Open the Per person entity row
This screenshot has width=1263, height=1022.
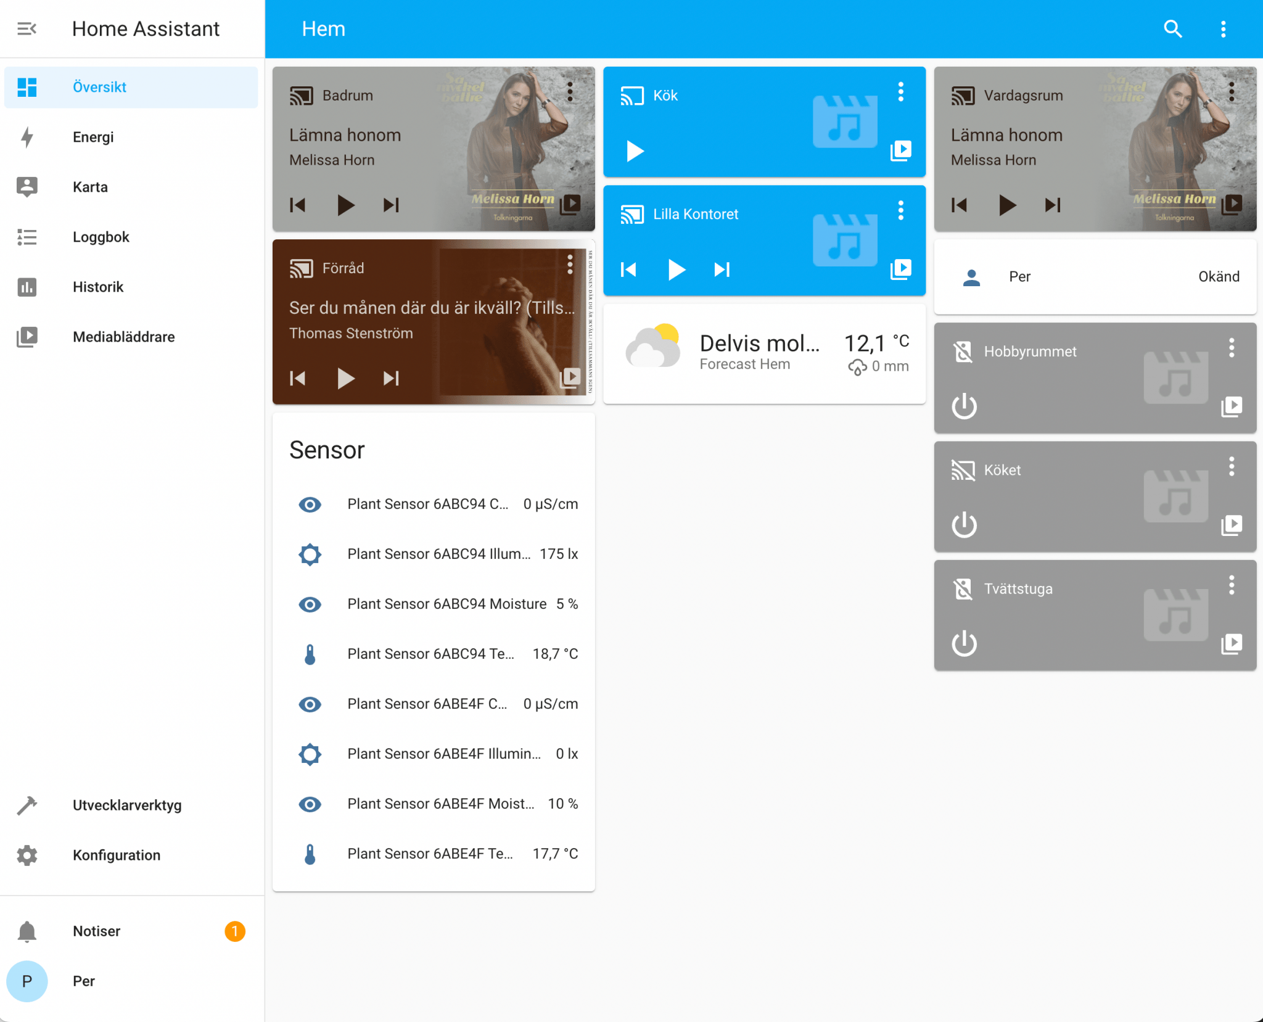coord(1095,277)
